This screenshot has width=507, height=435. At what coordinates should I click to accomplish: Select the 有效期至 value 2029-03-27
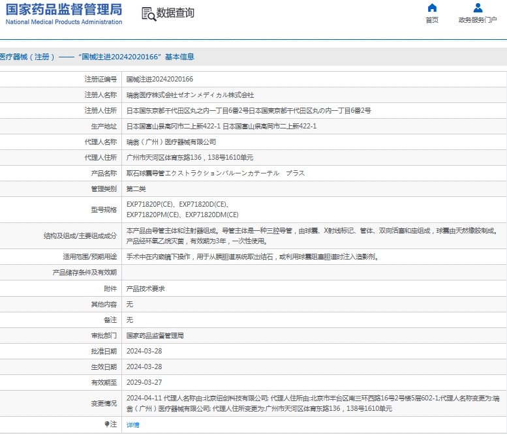(x=144, y=382)
